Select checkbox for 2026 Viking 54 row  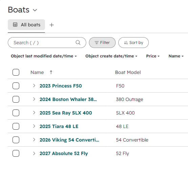pos(16,140)
